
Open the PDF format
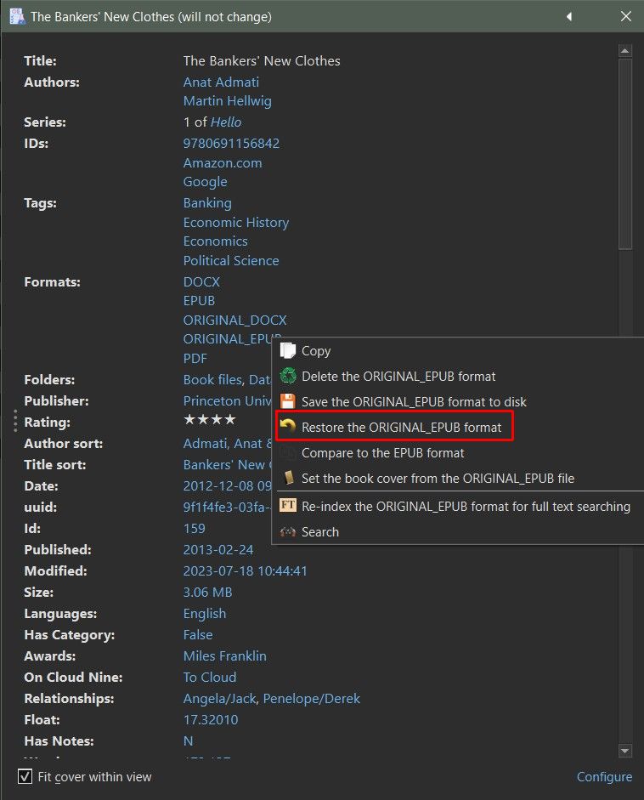[195, 358]
